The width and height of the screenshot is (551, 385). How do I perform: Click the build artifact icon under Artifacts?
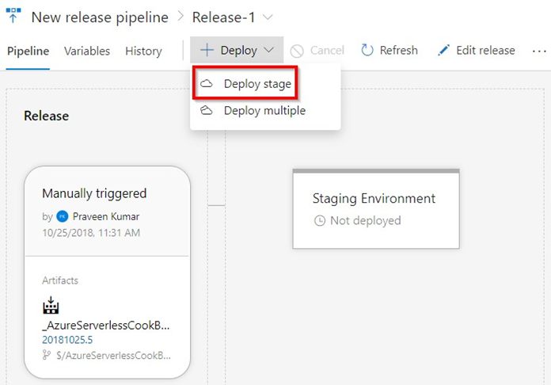click(51, 305)
